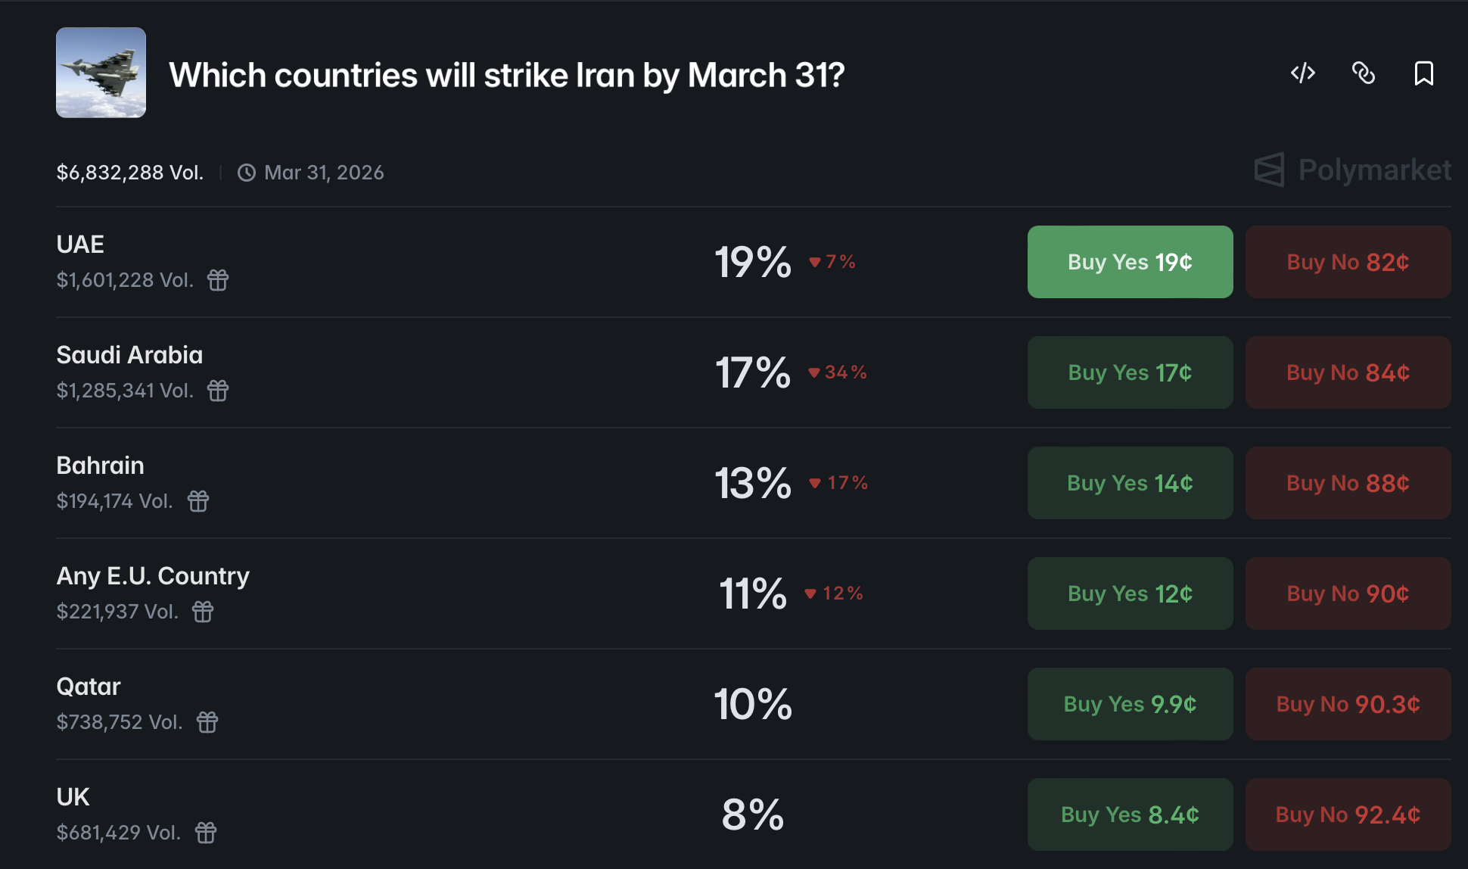
Task: Click the gift icon beside UAE volume
Action: pos(218,280)
